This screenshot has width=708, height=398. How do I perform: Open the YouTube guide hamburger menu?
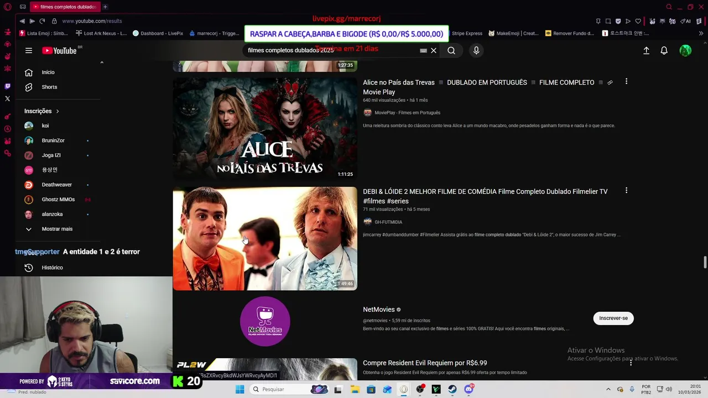29,50
